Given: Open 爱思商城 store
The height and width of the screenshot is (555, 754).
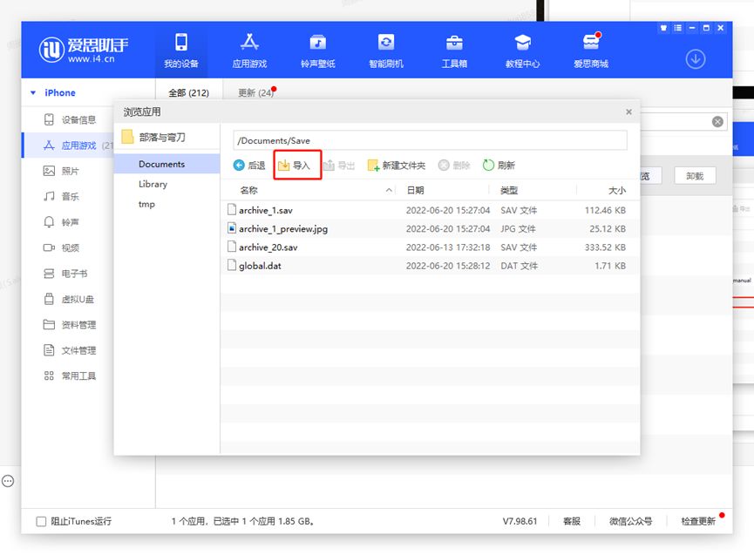Looking at the screenshot, I should [x=591, y=51].
